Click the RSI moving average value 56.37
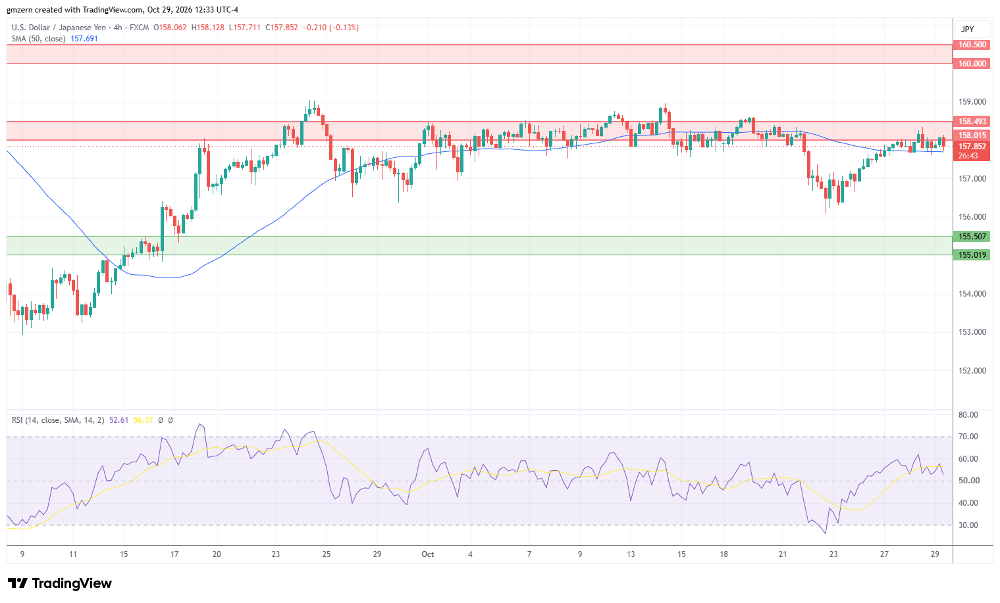Viewport: 1000px width, 603px height. (143, 420)
